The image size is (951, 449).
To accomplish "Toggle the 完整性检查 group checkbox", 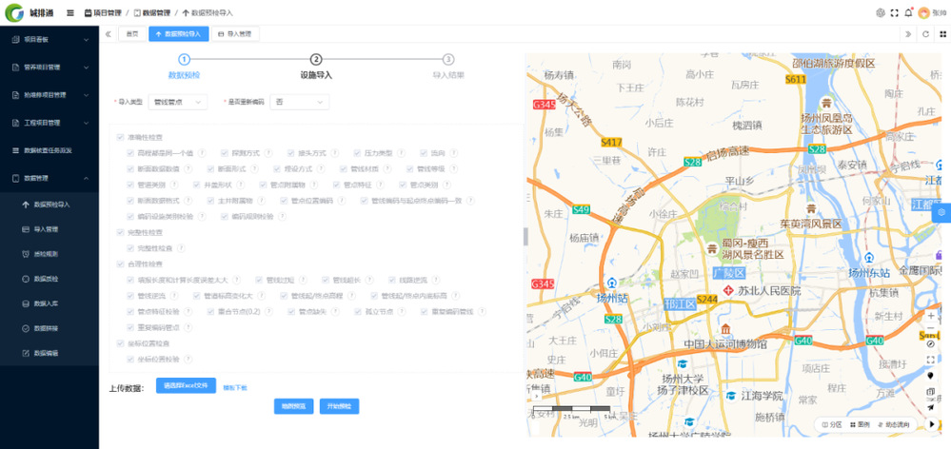I will point(119,232).
